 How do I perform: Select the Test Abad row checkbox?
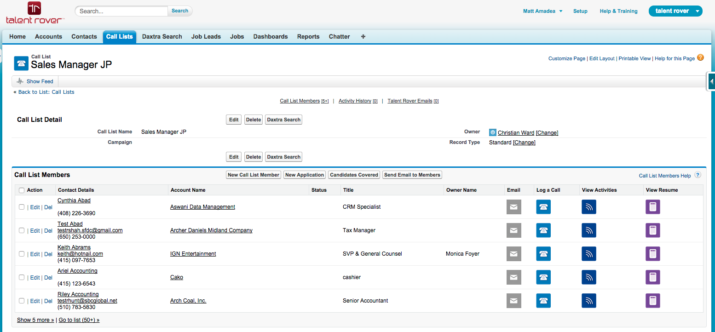coord(22,230)
